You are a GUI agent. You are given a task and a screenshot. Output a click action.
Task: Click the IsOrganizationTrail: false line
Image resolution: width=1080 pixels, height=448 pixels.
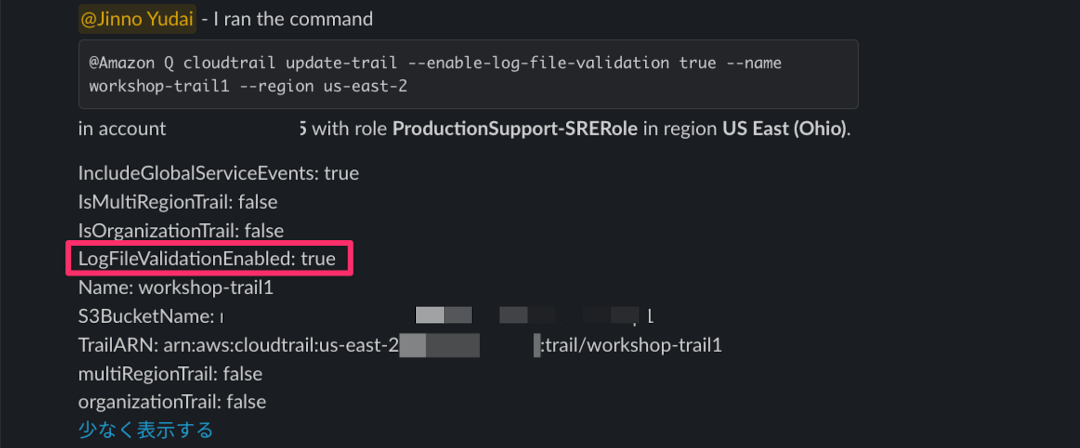coord(181,231)
